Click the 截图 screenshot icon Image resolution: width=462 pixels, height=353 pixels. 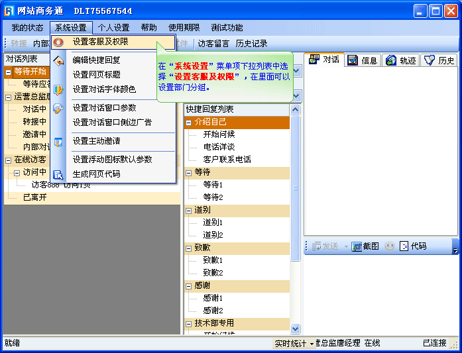coord(357,246)
